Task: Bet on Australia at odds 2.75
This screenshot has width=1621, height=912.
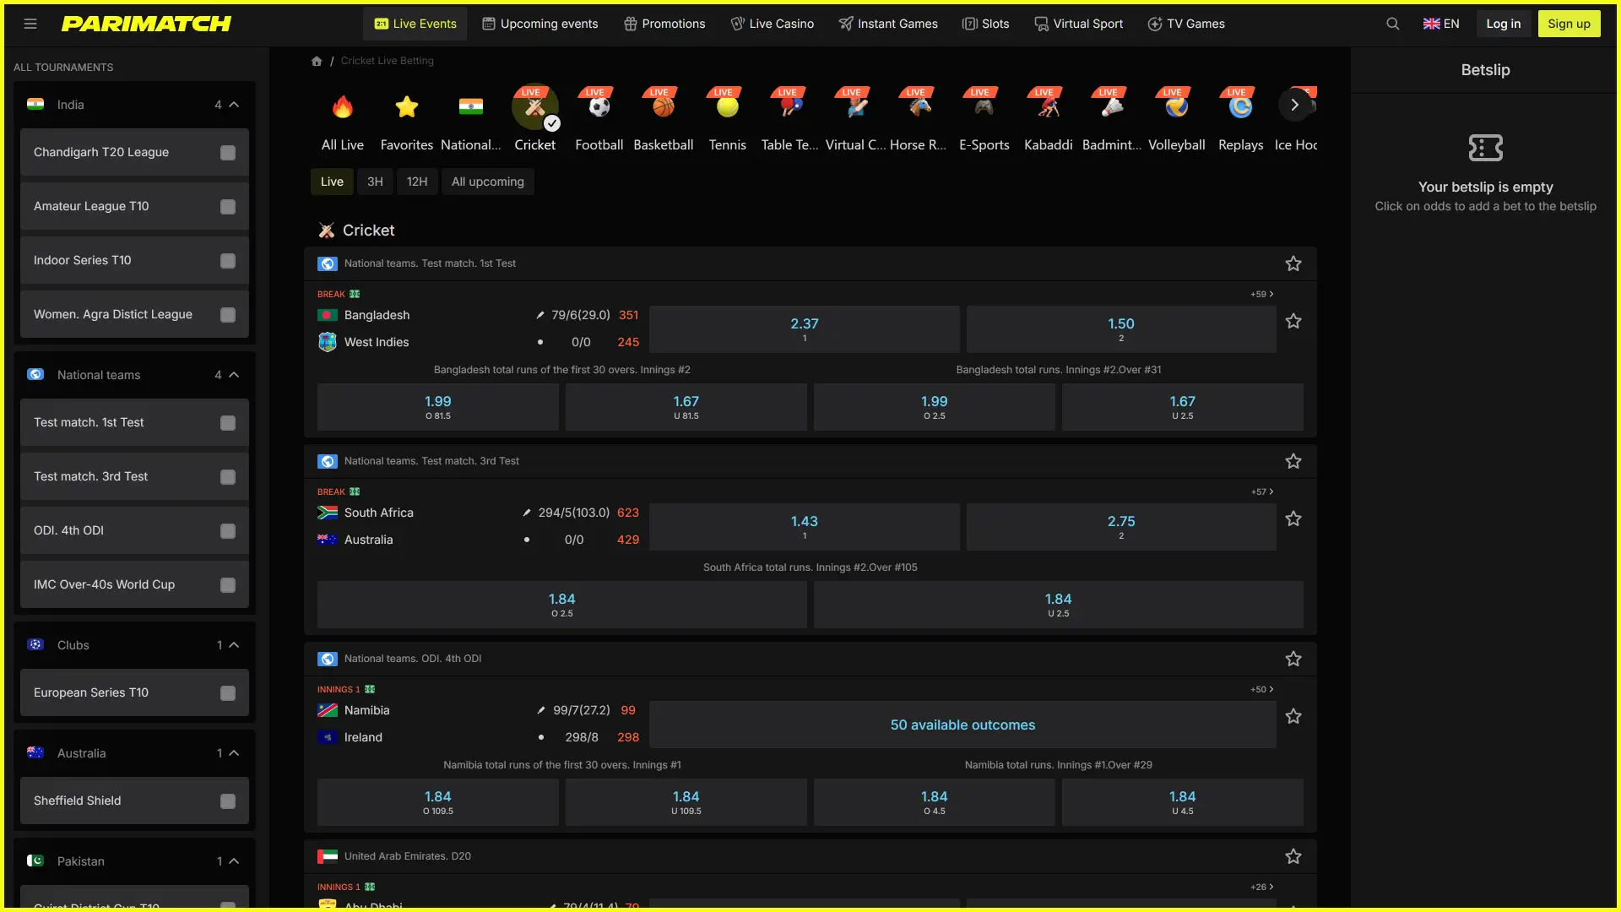Action: coord(1121,527)
